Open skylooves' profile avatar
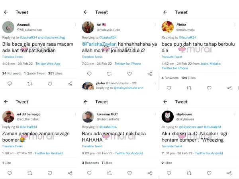Image resolution: width=239 pixels, height=179 pixels. tap(167, 117)
